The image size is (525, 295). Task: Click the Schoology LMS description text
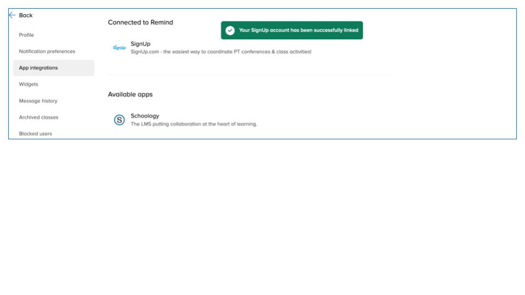tap(194, 124)
